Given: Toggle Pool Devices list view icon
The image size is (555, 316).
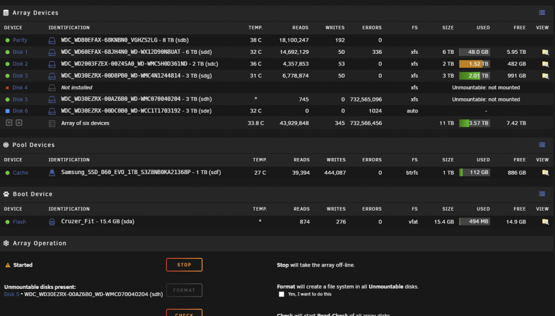Looking at the screenshot, I should click(x=542, y=145).
